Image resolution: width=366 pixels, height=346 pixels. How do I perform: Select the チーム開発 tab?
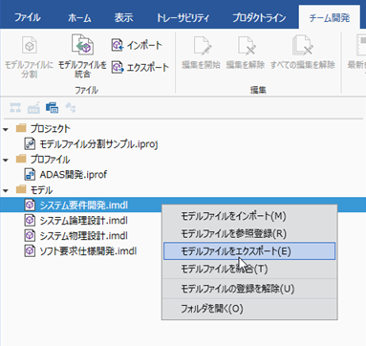click(x=330, y=17)
